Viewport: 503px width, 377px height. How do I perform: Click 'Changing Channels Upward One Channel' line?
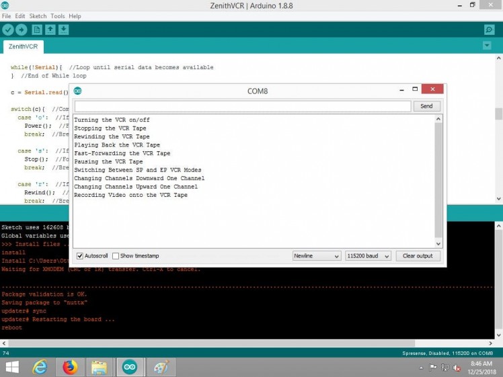coord(136,187)
